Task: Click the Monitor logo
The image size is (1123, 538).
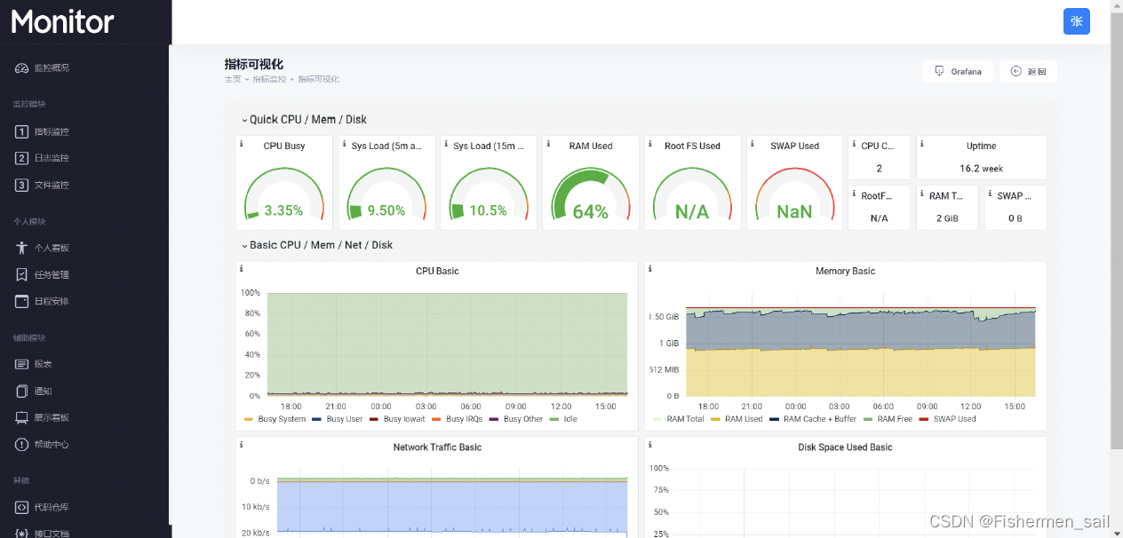Action: (x=63, y=21)
